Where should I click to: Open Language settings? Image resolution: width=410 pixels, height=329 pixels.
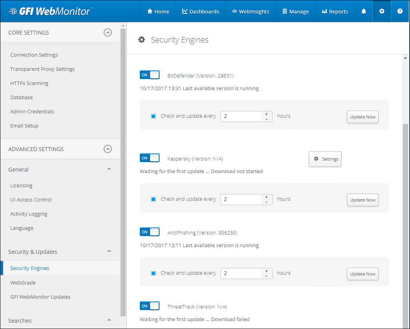pos(22,228)
